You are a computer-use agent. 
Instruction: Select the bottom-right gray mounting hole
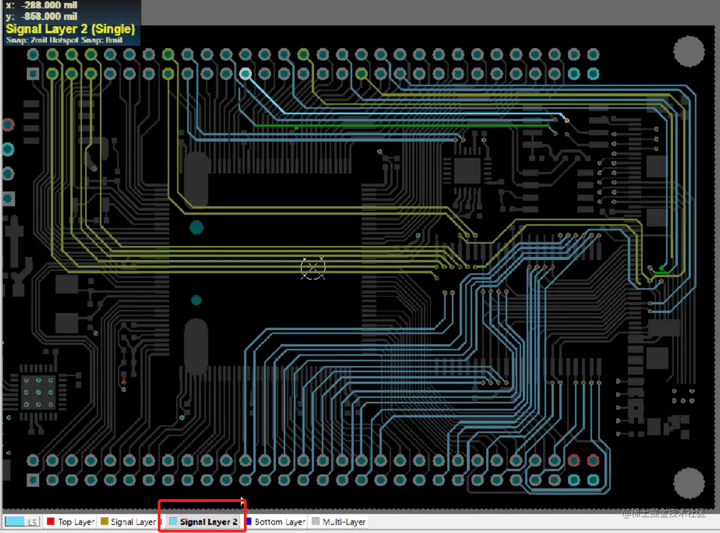pos(689,483)
